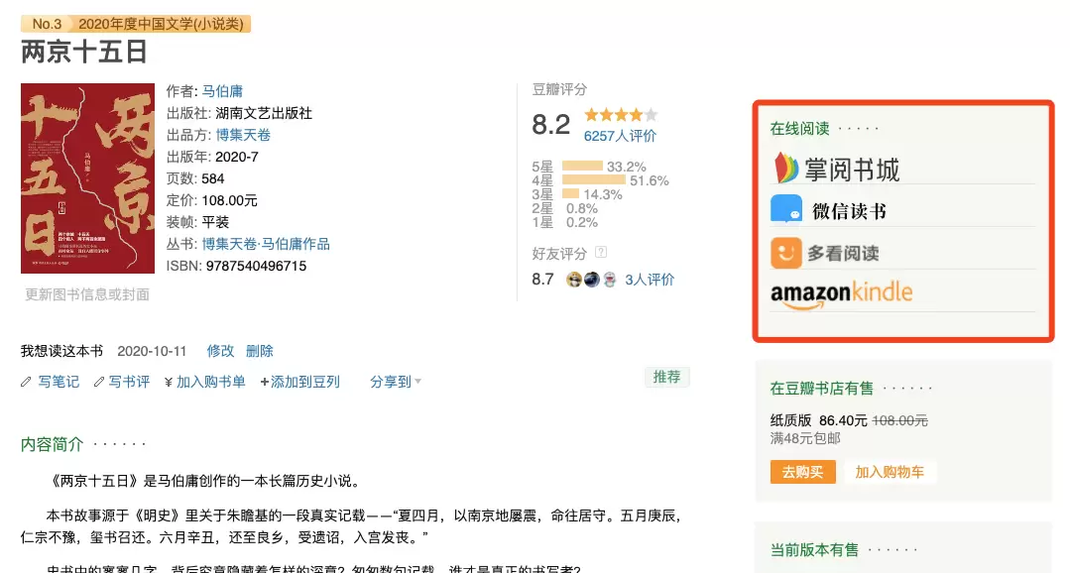Click the help question mark beside 好友评分
This screenshot has width=1070, height=573.
(601, 253)
